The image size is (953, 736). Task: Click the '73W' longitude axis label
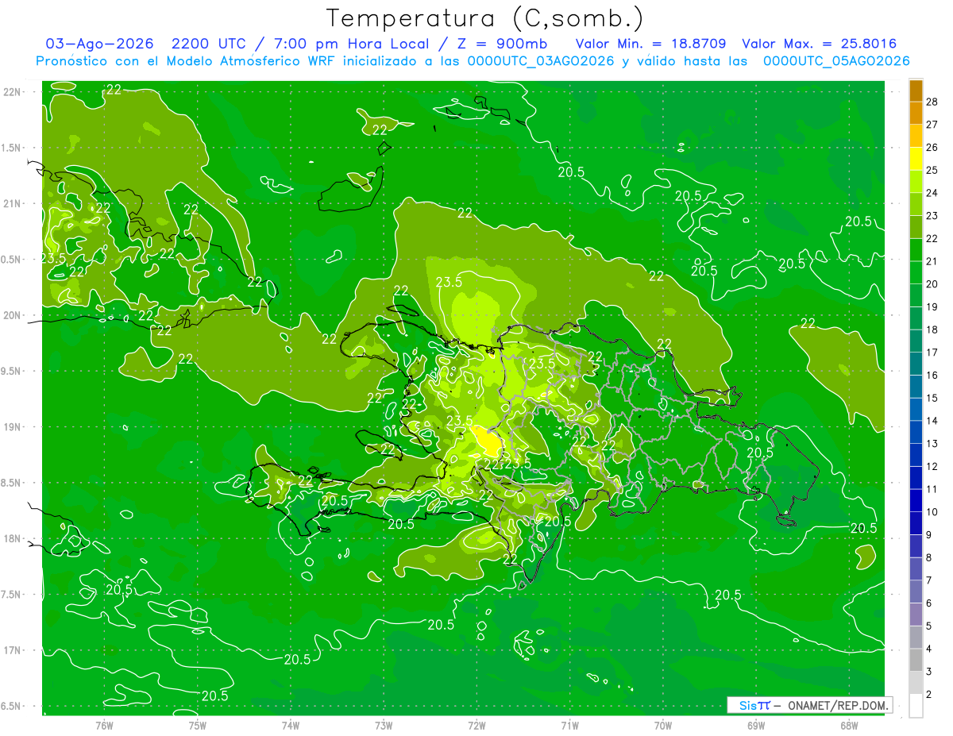click(384, 725)
